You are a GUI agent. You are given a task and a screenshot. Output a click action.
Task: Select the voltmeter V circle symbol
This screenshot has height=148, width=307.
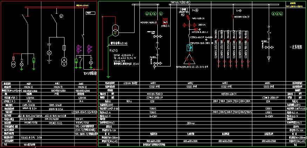coord(61,16)
